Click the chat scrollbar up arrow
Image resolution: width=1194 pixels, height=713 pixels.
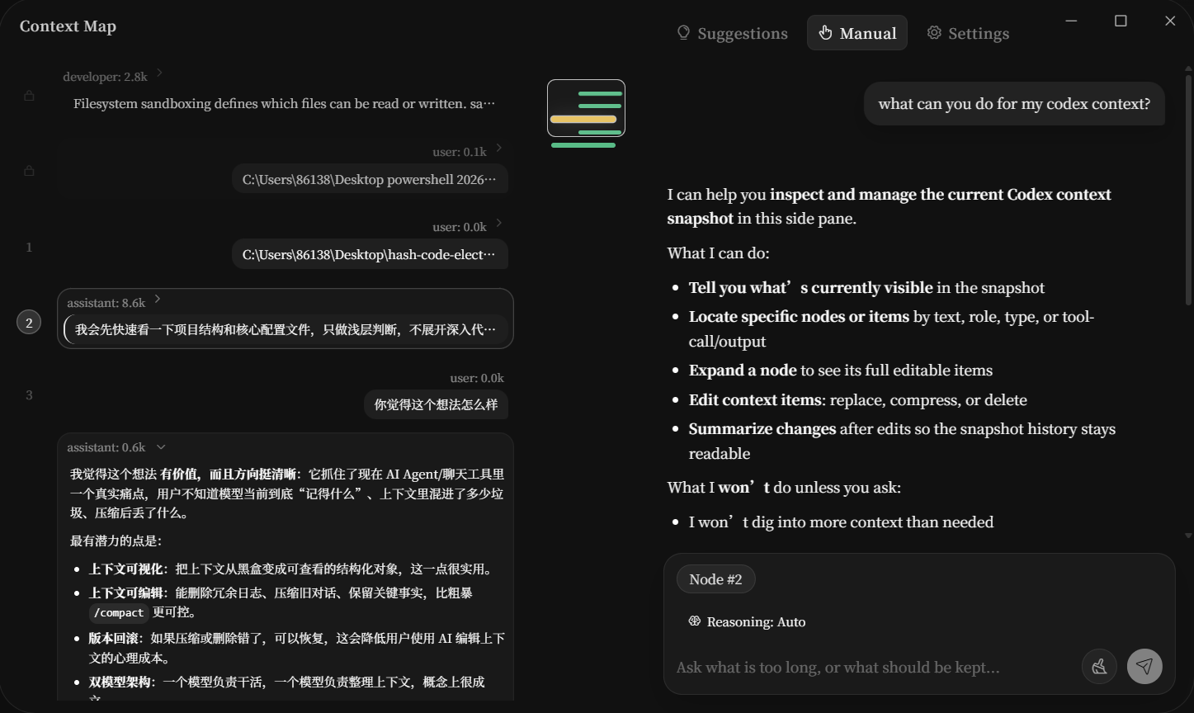(1188, 68)
